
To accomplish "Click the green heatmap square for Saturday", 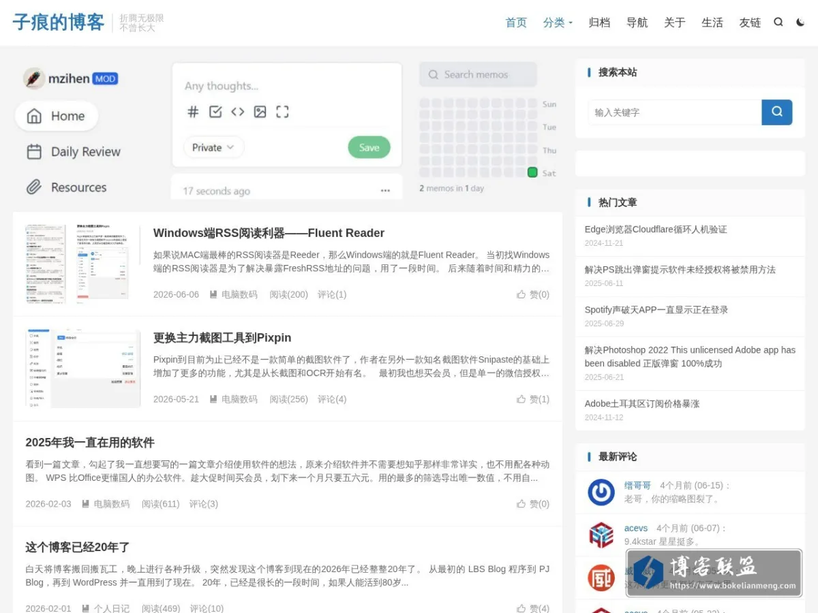I will (x=532, y=172).
